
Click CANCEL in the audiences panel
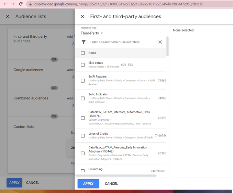pos(111,184)
